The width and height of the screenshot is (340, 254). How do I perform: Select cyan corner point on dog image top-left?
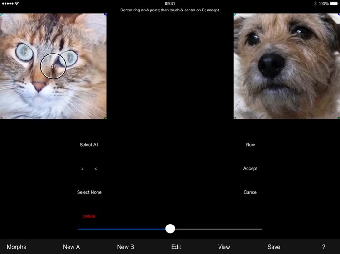[235, 15]
